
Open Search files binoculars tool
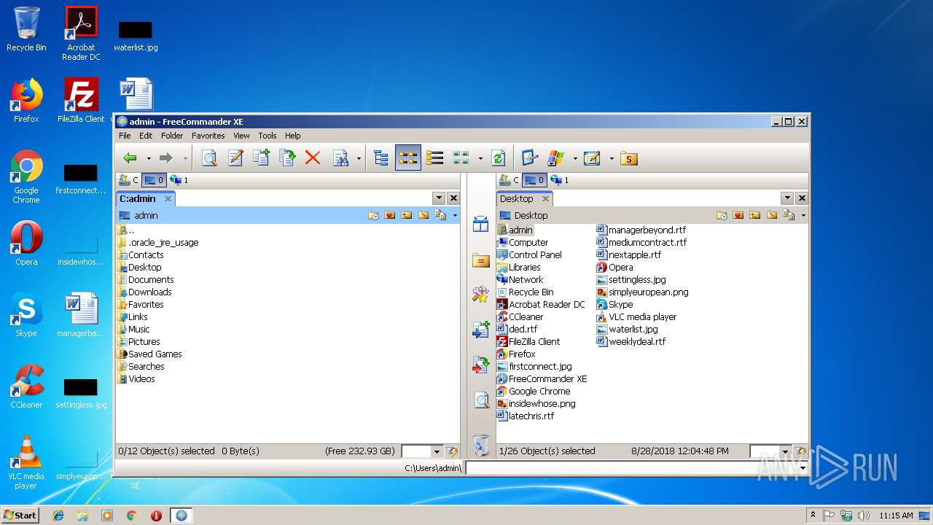340,158
